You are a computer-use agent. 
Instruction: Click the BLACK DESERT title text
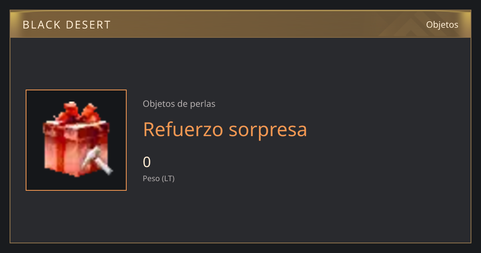[x=67, y=25]
